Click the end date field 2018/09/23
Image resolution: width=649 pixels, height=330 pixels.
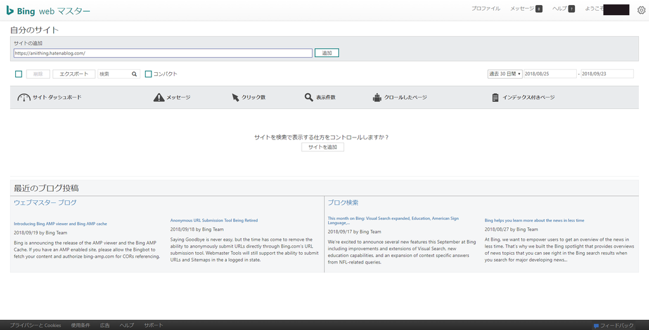tap(607, 74)
